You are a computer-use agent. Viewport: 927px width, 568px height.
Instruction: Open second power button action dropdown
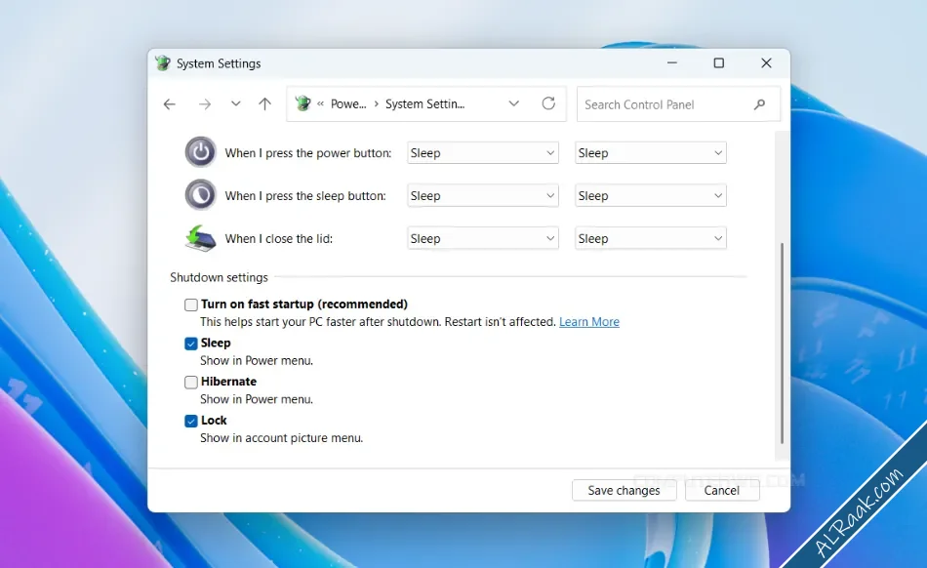point(650,153)
